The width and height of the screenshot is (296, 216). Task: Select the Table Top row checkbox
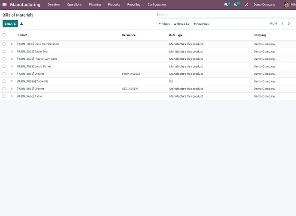4,52
